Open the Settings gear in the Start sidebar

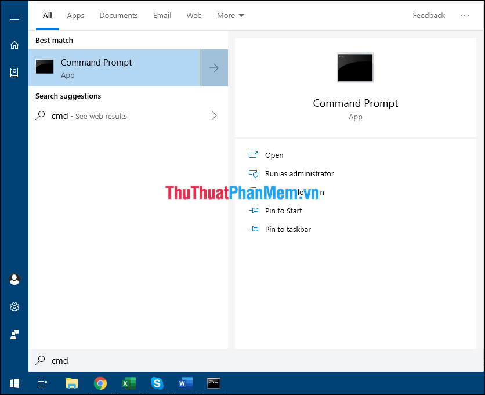14,307
